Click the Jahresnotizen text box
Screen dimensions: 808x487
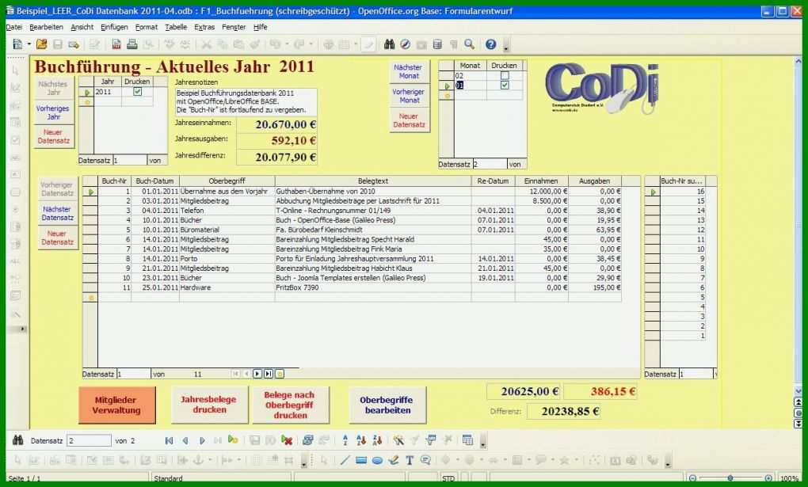click(x=246, y=101)
